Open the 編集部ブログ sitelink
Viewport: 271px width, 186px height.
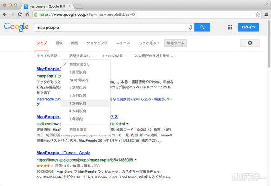pyautogui.click(x=163, y=99)
